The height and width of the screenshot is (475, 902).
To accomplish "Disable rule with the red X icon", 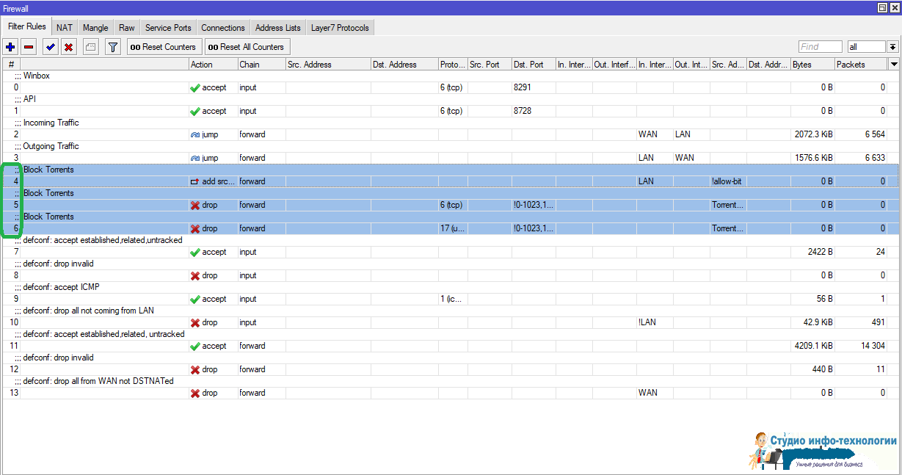I will click(68, 47).
